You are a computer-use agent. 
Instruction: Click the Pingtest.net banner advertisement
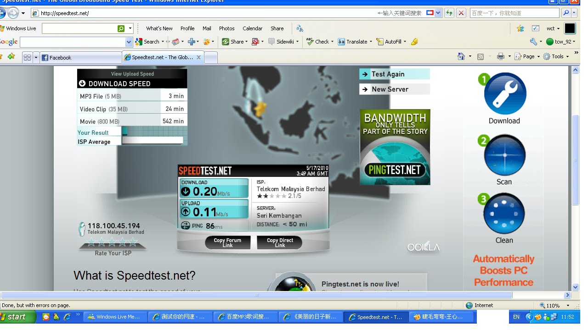pyautogui.click(x=395, y=147)
